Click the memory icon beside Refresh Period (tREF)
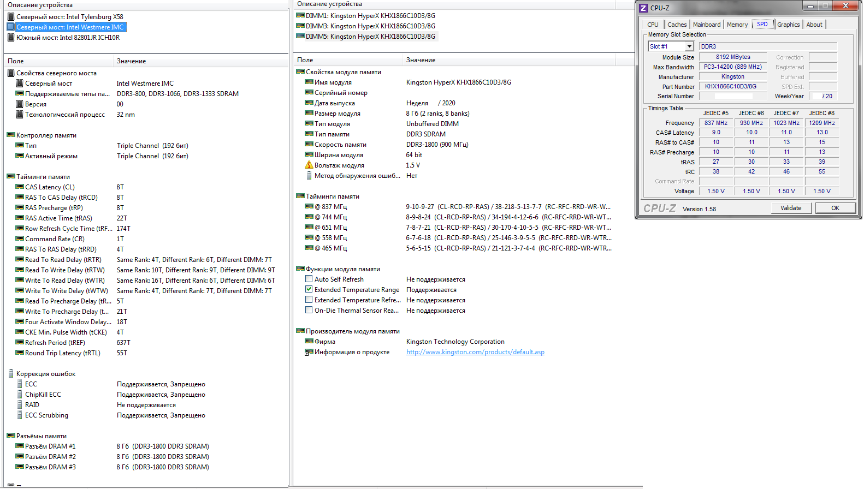Screen dimensions: 864x489 pyautogui.click(x=20, y=343)
